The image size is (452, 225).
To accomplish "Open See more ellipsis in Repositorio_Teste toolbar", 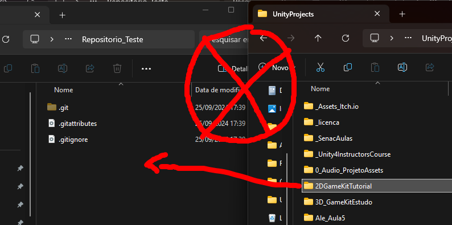I will pos(146,69).
